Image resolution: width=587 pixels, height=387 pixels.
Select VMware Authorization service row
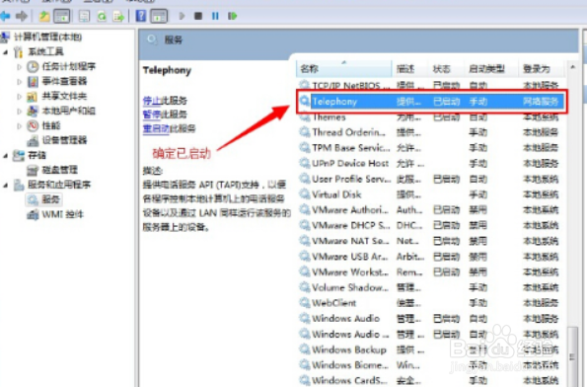[x=430, y=210]
